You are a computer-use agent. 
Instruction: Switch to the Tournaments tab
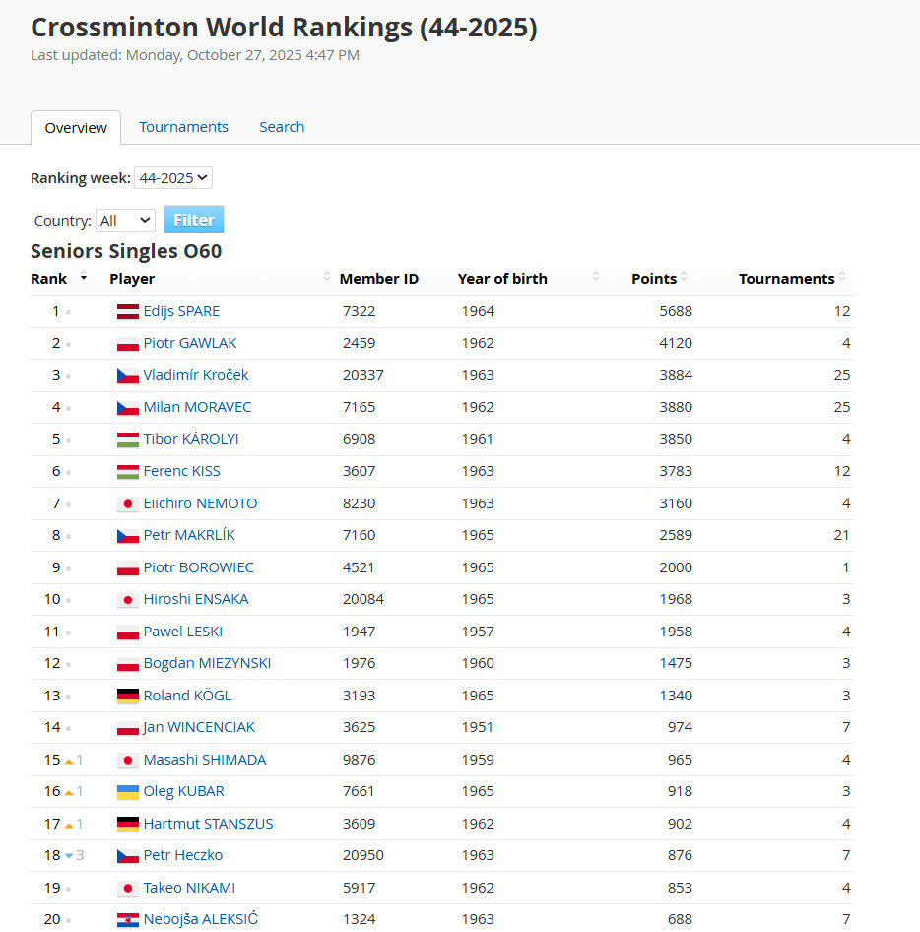(x=183, y=127)
